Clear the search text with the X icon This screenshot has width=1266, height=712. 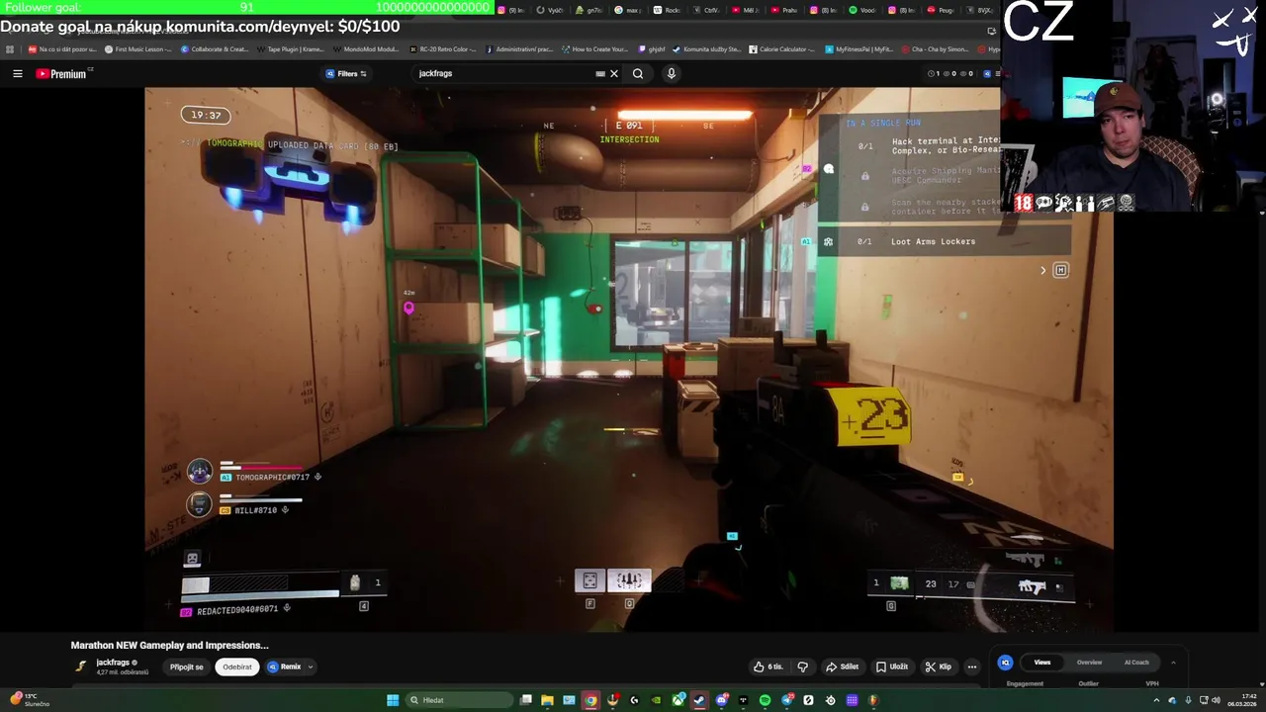point(613,73)
